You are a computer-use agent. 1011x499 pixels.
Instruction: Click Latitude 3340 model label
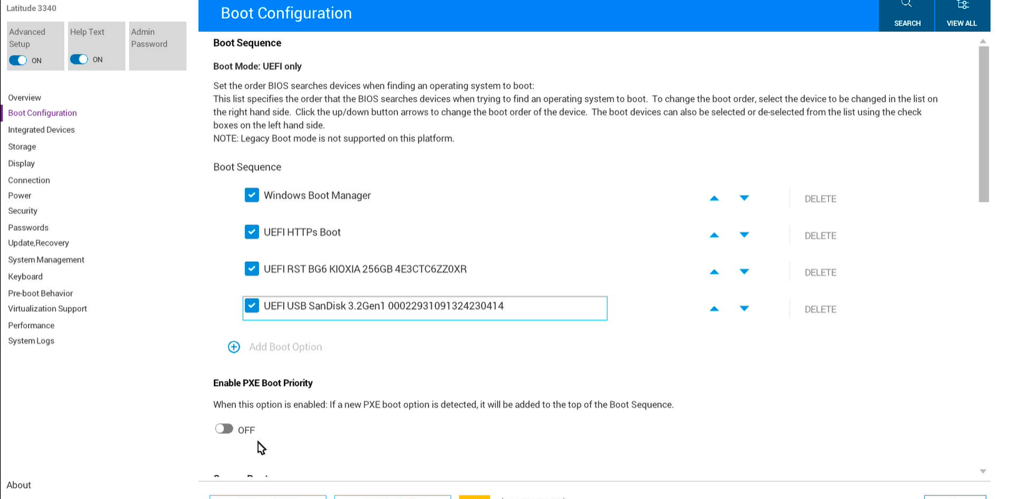tap(31, 8)
